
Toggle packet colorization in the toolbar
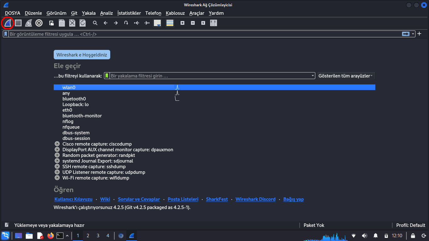pos(170,23)
